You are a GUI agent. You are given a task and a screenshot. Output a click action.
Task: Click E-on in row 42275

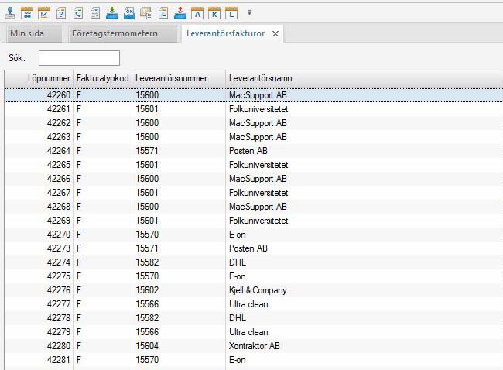(238, 276)
